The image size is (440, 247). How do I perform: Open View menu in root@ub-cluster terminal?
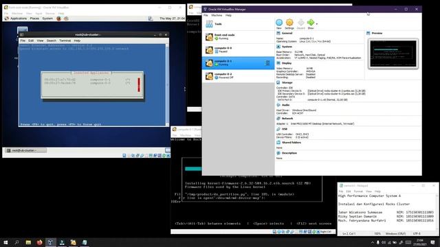(x=40, y=40)
